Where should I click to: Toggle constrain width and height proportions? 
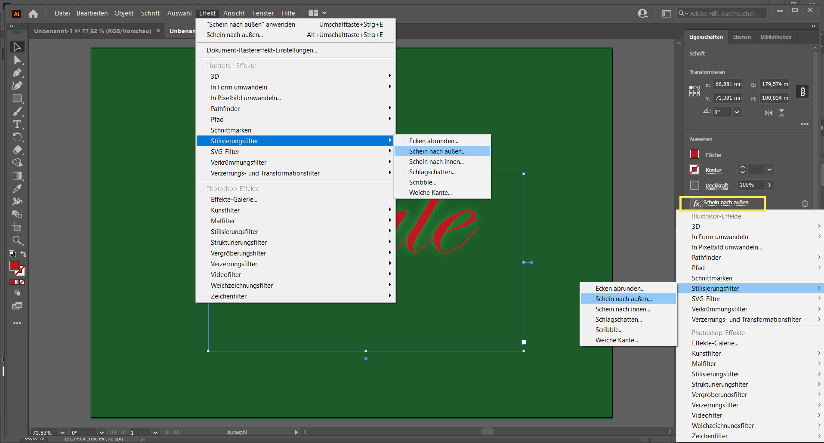click(802, 92)
